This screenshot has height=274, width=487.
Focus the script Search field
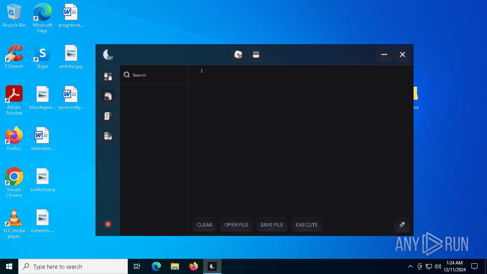pos(154,75)
